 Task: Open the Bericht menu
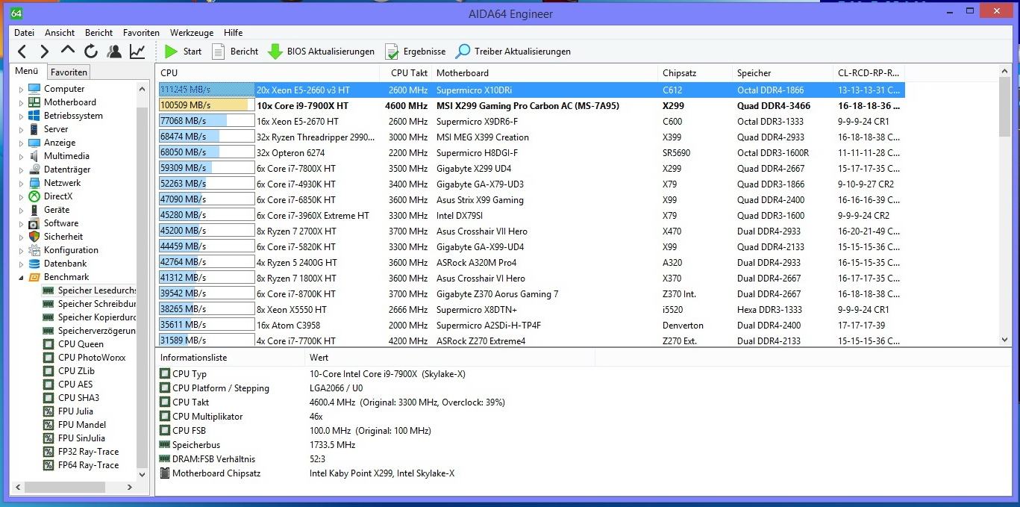(x=99, y=33)
